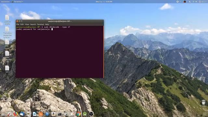The height and width of the screenshot is (117, 208).
Task: Open the red pencil app in the dock
Action: coord(9,114)
